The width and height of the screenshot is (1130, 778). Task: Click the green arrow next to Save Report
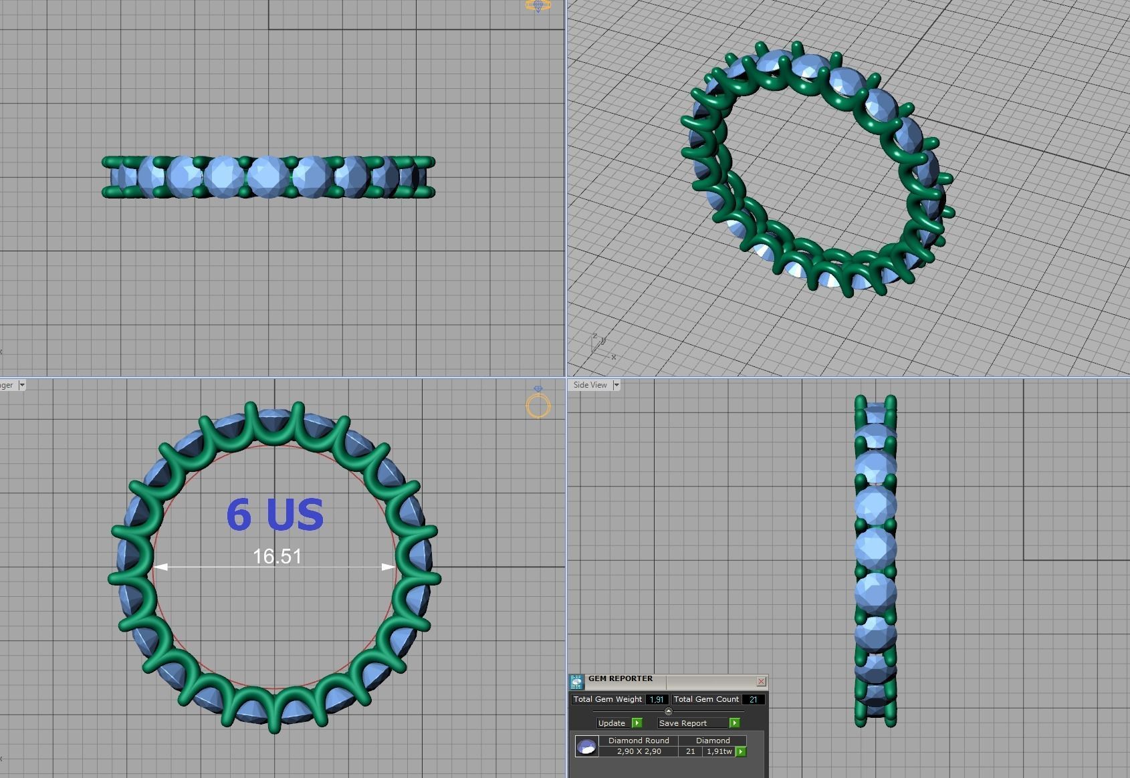[x=734, y=723]
